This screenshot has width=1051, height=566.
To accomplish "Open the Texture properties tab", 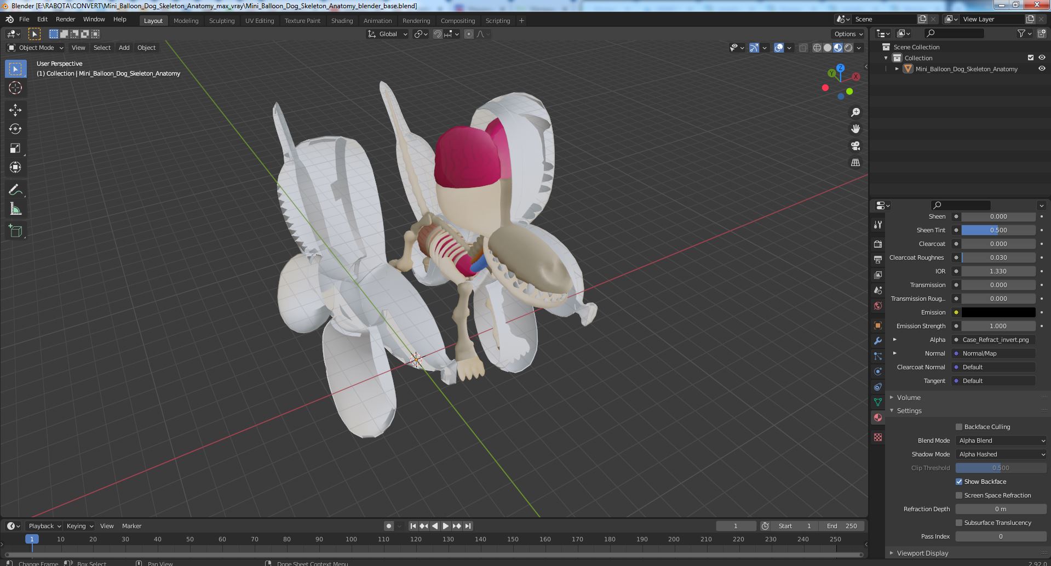I will (x=878, y=437).
